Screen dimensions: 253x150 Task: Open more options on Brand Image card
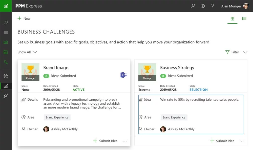point(125,141)
